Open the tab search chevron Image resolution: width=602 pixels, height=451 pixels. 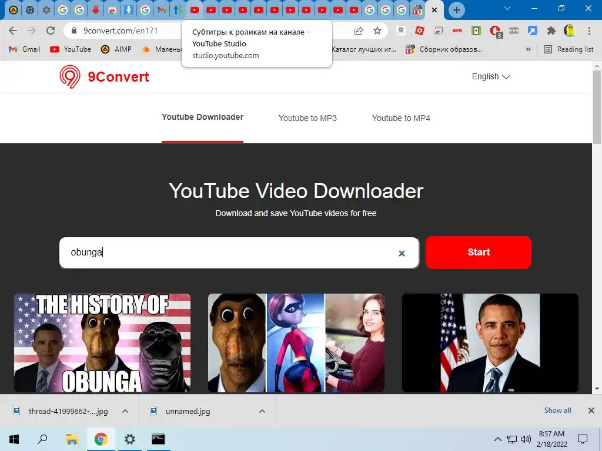coord(507,8)
